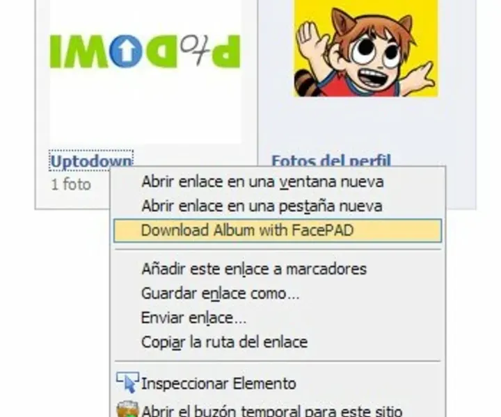
Task: Select the Inspeccionar Elemento menu entry text
Action: click(218, 384)
